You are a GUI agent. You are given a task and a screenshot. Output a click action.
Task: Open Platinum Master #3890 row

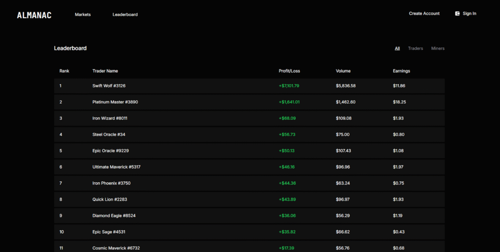coord(114,102)
